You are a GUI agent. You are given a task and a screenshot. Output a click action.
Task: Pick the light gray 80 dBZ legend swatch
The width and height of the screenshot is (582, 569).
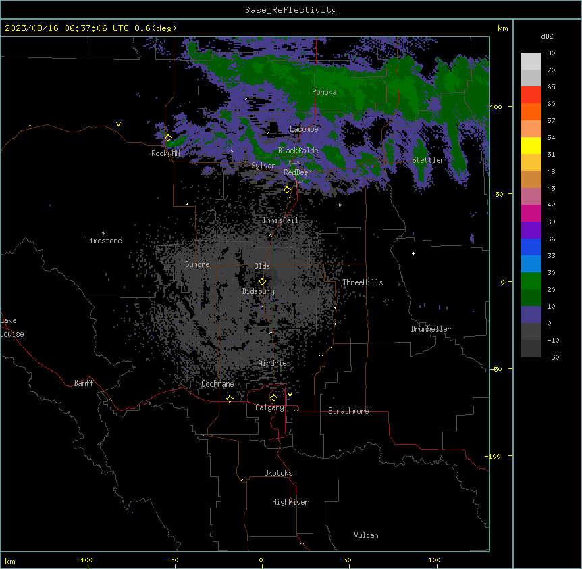point(531,61)
